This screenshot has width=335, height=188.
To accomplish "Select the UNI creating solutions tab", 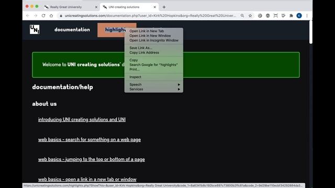I will 129,7.
